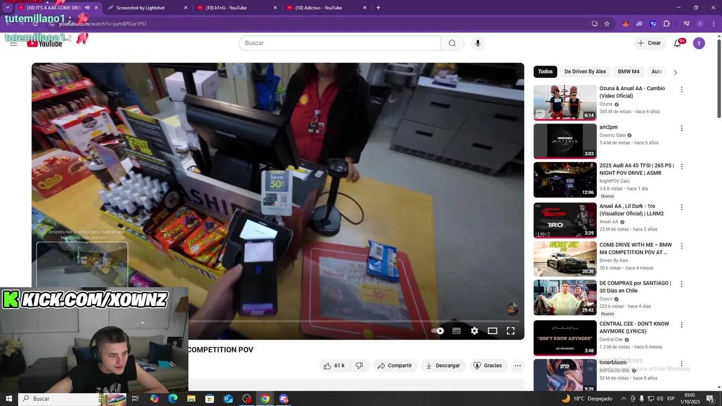Click the Gracias button

(488, 365)
